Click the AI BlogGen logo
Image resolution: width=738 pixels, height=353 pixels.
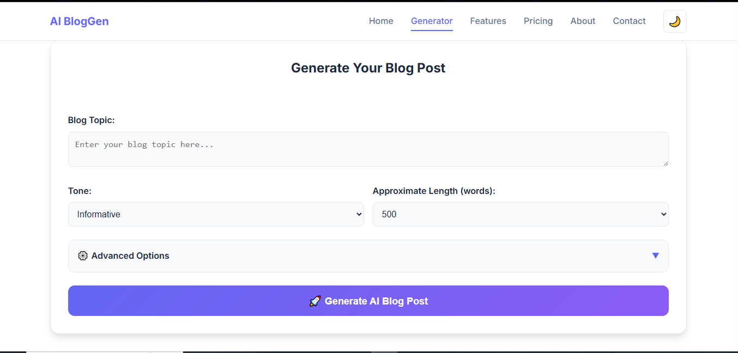[80, 21]
